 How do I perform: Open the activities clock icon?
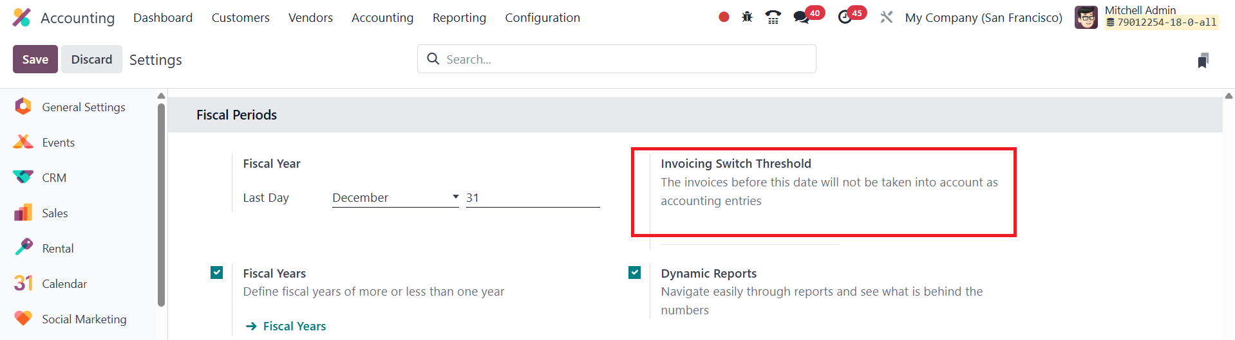click(845, 17)
